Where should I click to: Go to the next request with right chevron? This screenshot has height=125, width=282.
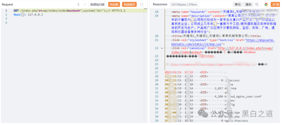coord(85,4)
